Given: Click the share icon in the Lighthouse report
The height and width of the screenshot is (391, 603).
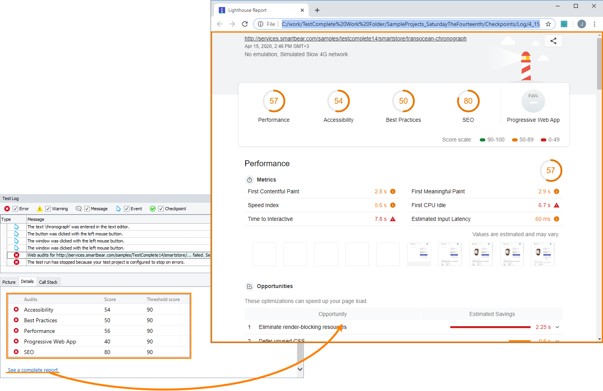Looking at the screenshot, I should pyautogui.click(x=553, y=40).
